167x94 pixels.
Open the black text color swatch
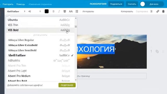tap(47, 11)
